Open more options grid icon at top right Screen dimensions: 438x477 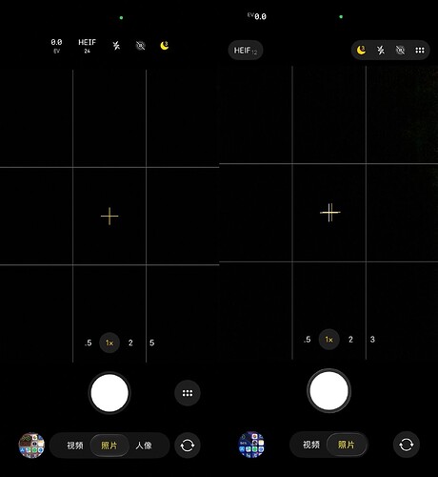click(420, 51)
